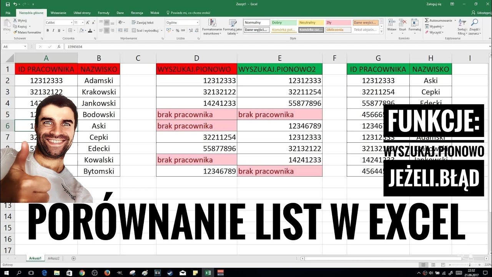Apply Zły cell style

coord(338,23)
